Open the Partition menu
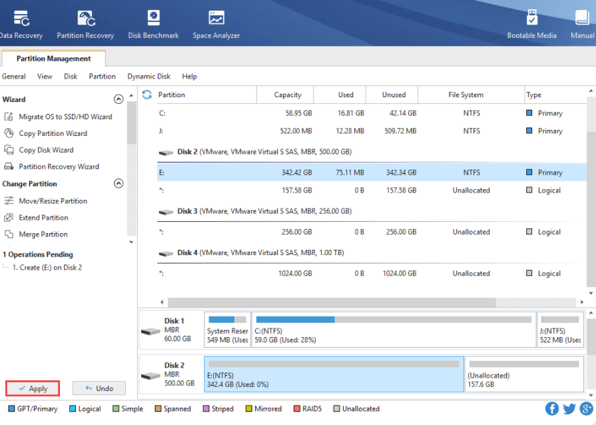596x425 pixels. click(x=102, y=76)
